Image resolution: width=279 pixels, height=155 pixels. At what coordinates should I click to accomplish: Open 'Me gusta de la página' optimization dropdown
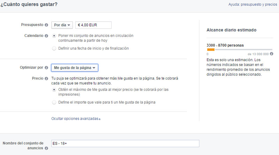click(75, 68)
